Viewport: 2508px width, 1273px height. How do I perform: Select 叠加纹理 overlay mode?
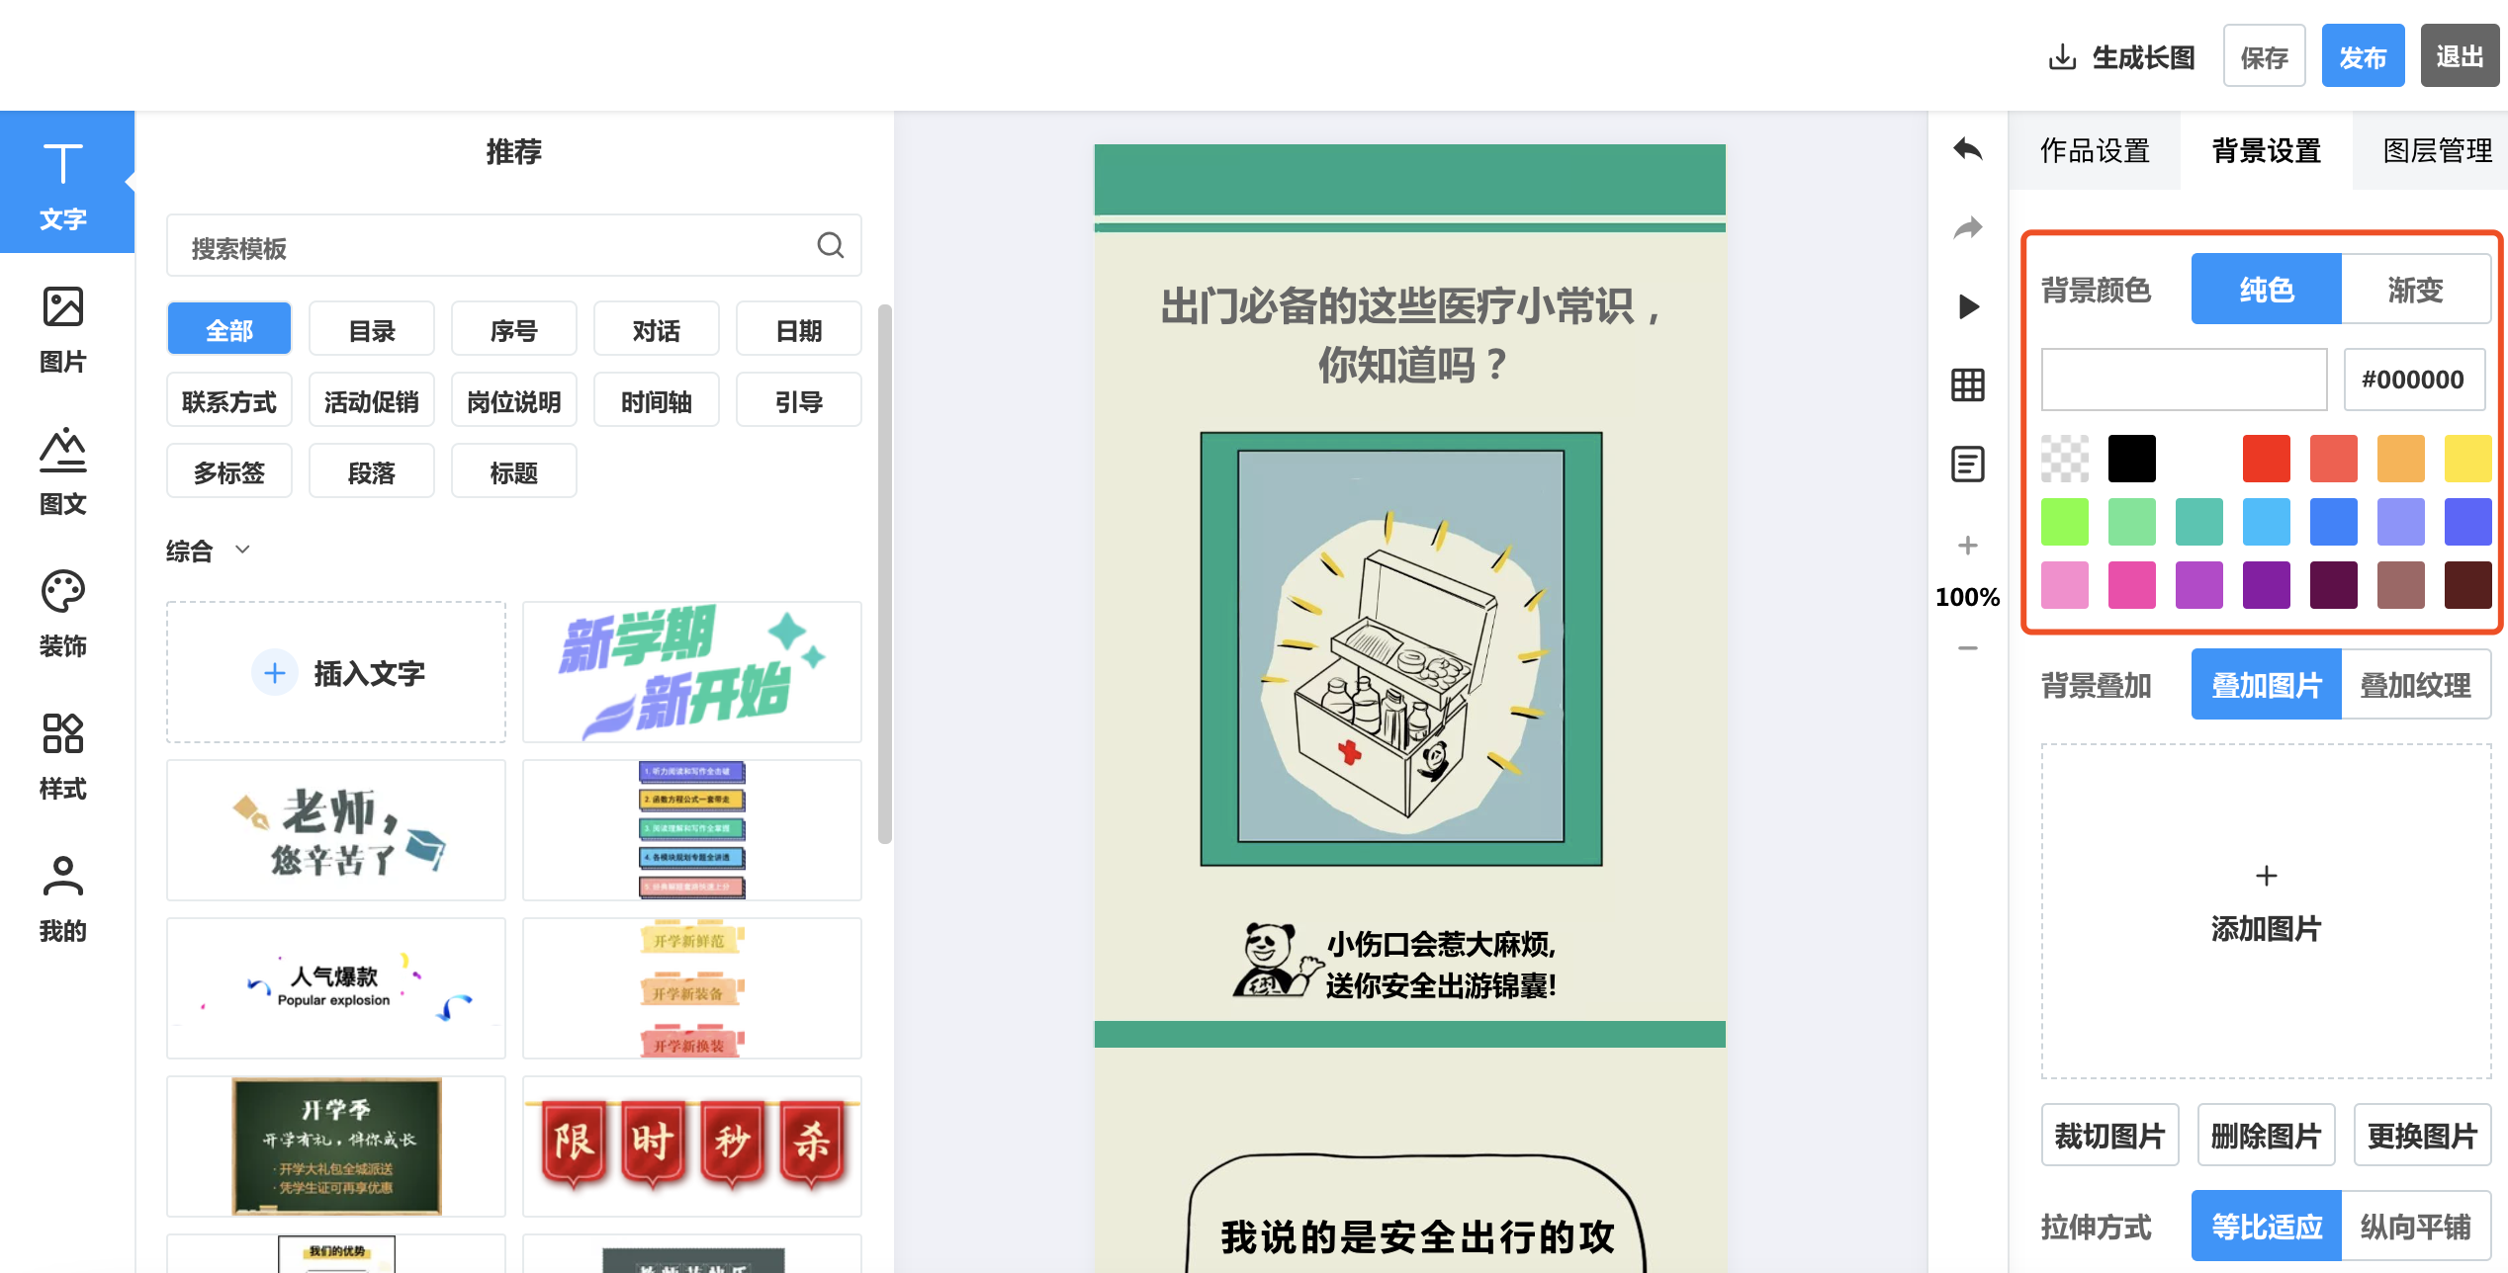point(2415,684)
